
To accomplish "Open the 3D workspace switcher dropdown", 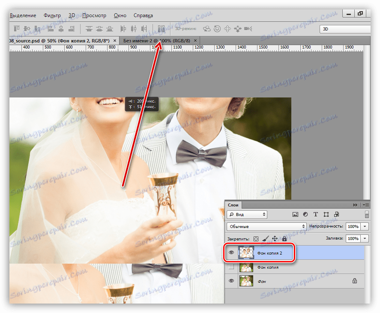I will click(345, 29).
